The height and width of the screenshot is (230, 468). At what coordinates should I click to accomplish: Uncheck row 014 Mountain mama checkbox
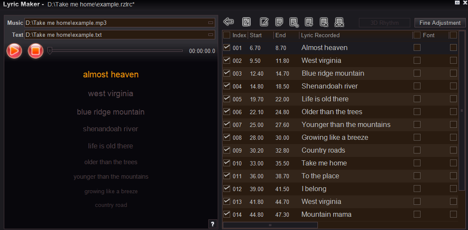(227, 214)
